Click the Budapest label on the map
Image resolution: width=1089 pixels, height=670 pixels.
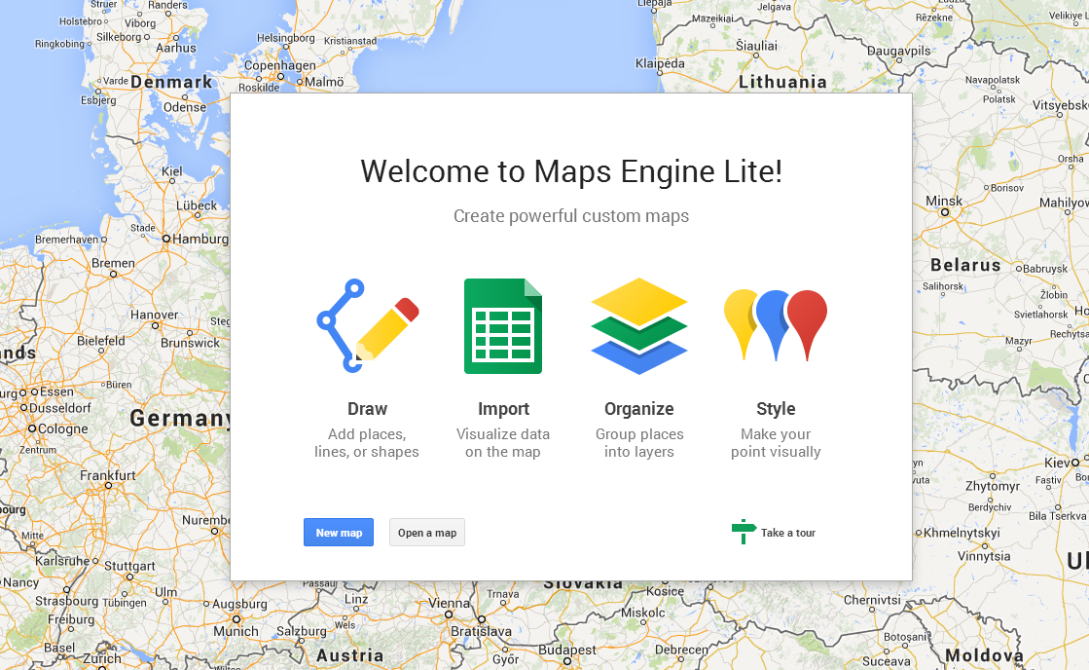pos(567,650)
